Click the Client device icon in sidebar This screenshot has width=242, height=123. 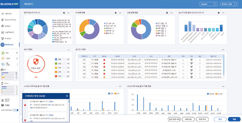click(x=2, y=83)
